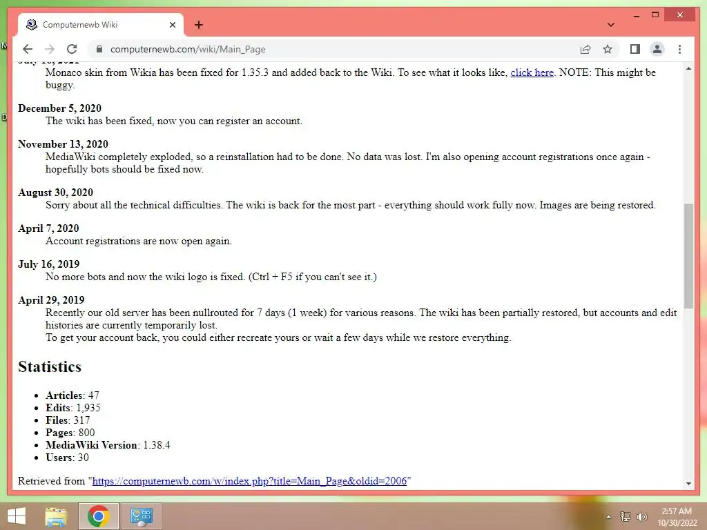Maximize the Chrome window
Viewport: 707px width, 530px height.
click(x=655, y=15)
